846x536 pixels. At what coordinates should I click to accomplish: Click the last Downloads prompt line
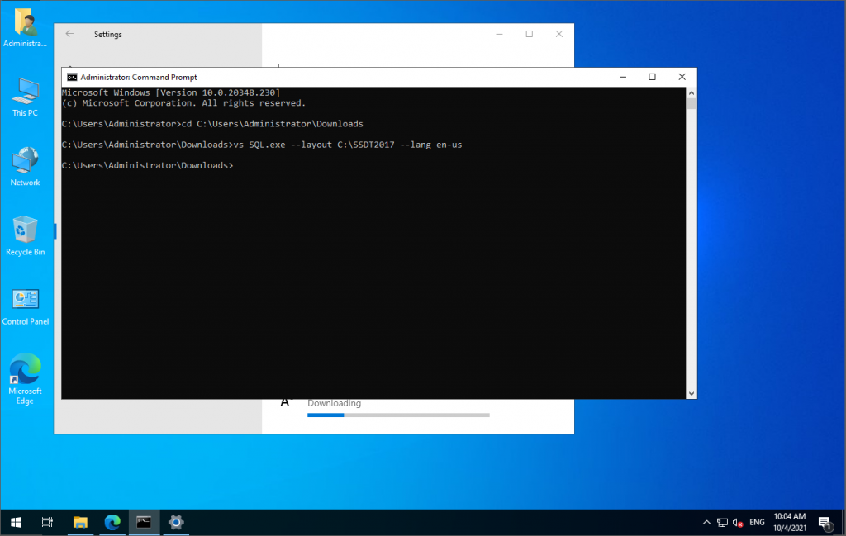[x=147, y=165]
